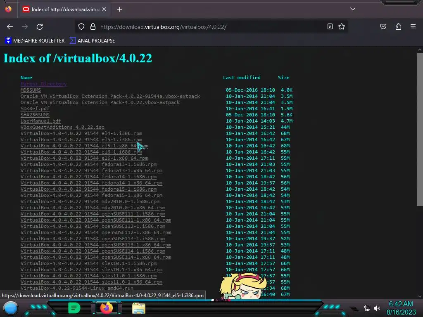
Task: Download VBoxGuestAdditions_4.0.22.iso
Action: (62, 127)
